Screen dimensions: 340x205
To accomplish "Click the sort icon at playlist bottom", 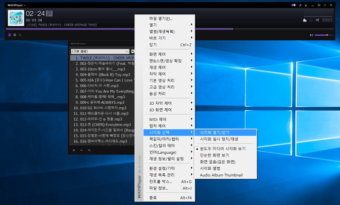I will [89, 150].
